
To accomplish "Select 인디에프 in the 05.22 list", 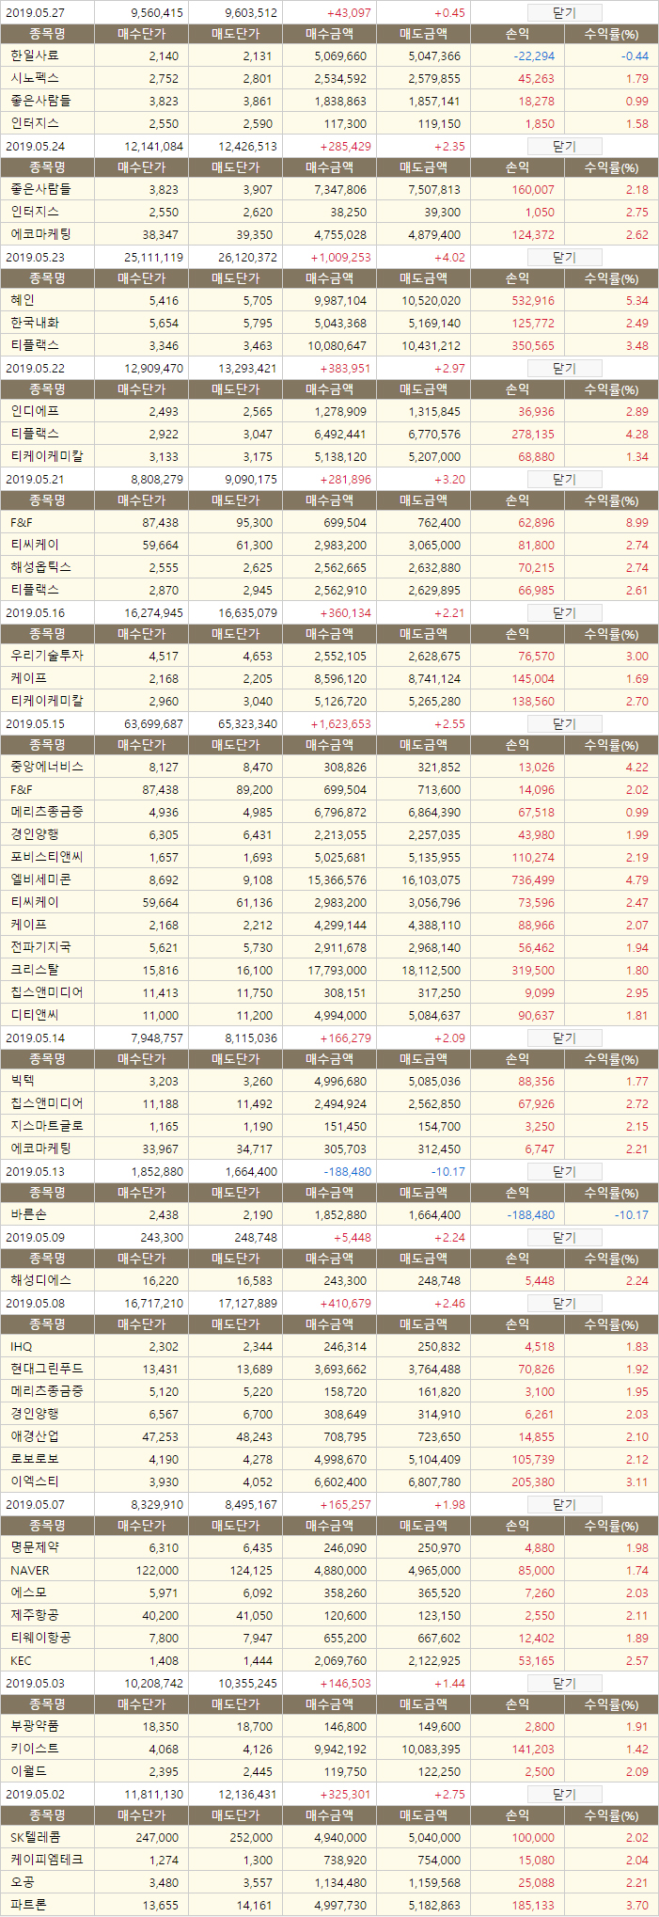I will click(34, 411).
